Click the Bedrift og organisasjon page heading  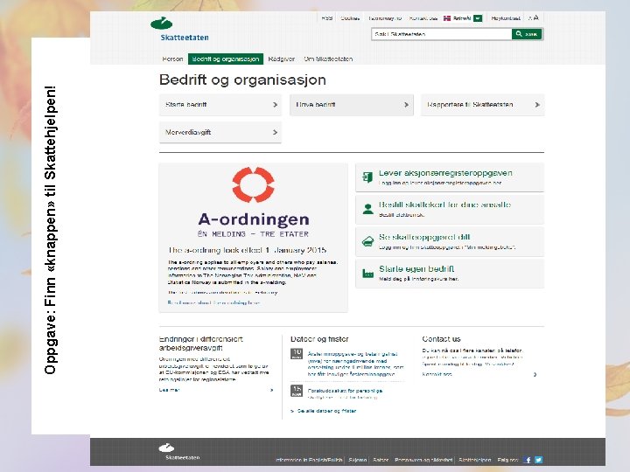(242, 80)
